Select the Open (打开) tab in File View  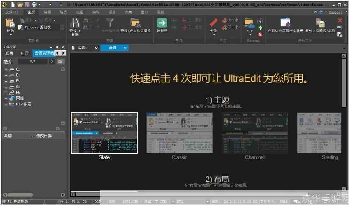[25, 53]
